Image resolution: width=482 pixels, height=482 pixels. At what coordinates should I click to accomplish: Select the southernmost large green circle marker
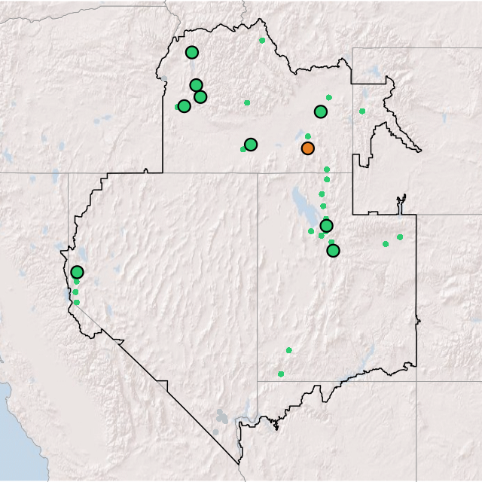(333, 250)
